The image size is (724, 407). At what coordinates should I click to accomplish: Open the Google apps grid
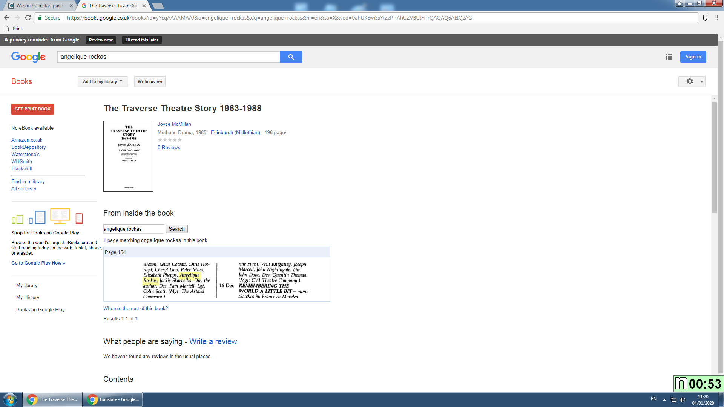click(x=669, y=57)
